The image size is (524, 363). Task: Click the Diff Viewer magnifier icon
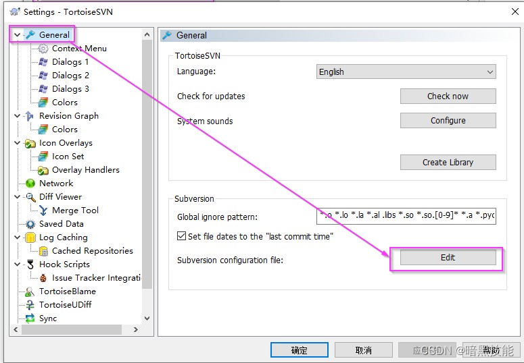coord(30,197)
